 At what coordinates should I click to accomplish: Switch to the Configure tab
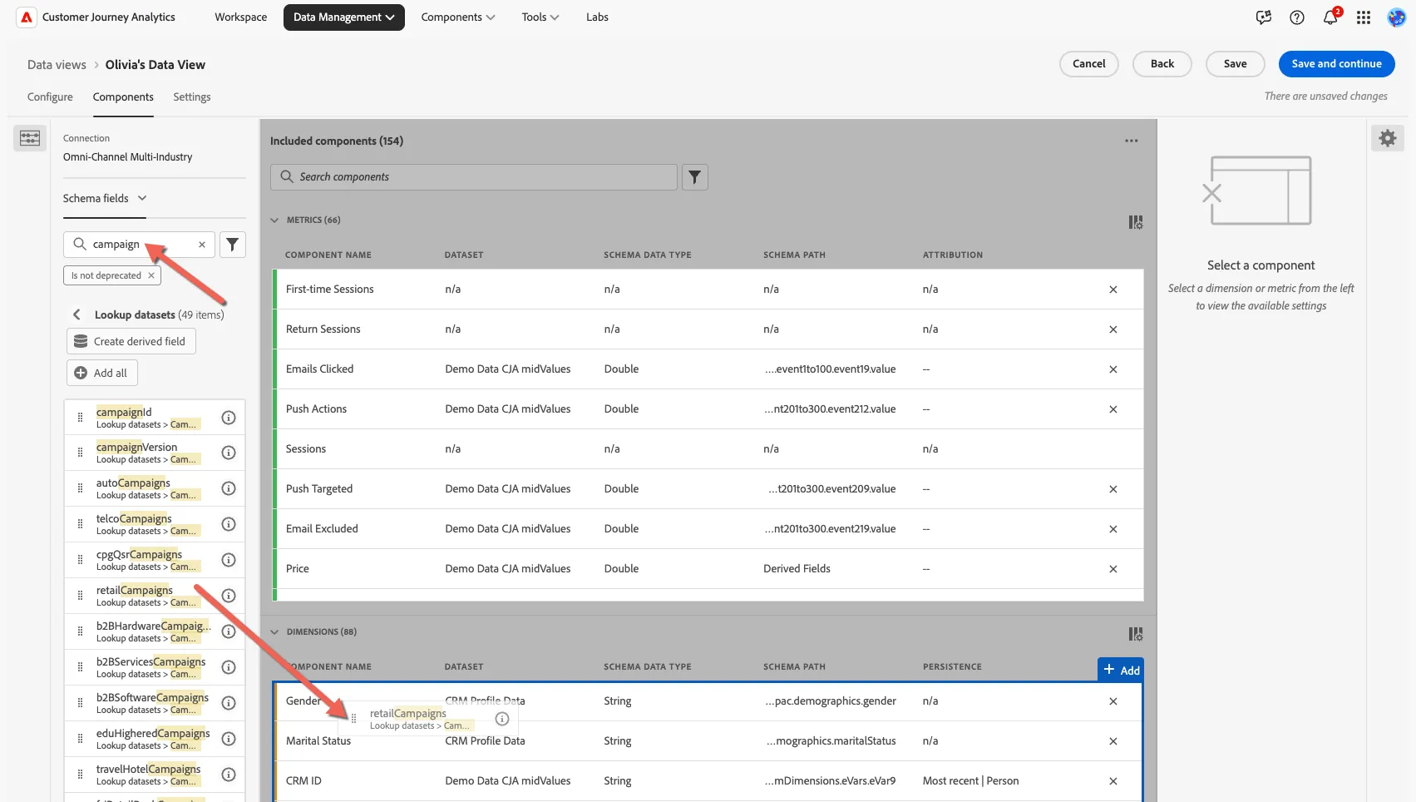(50, 97)
